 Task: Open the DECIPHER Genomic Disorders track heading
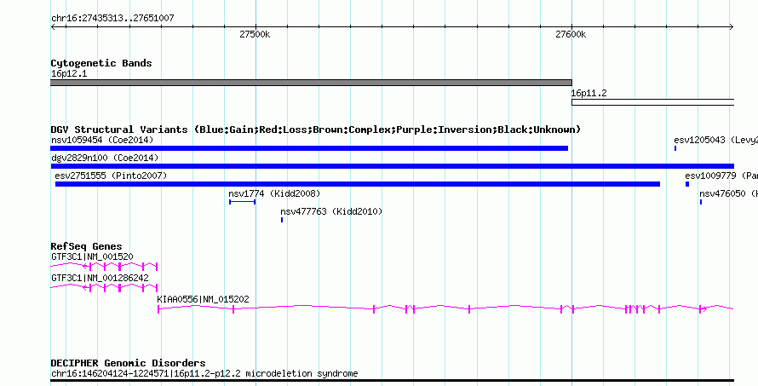128,363
